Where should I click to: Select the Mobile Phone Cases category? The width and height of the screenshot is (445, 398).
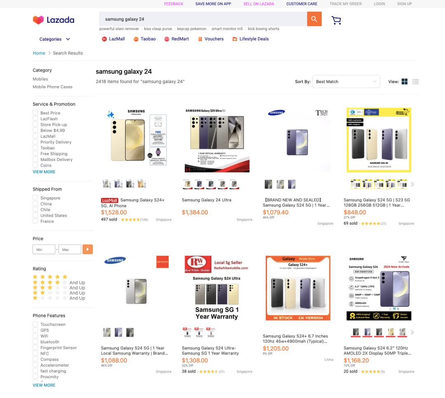(x=52, y=87)
